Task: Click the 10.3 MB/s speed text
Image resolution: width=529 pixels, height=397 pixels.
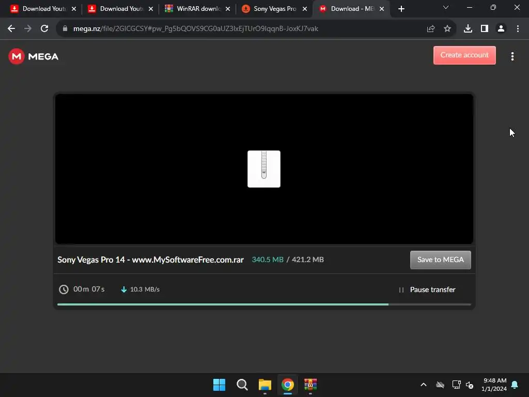Action: coord(145,289)
